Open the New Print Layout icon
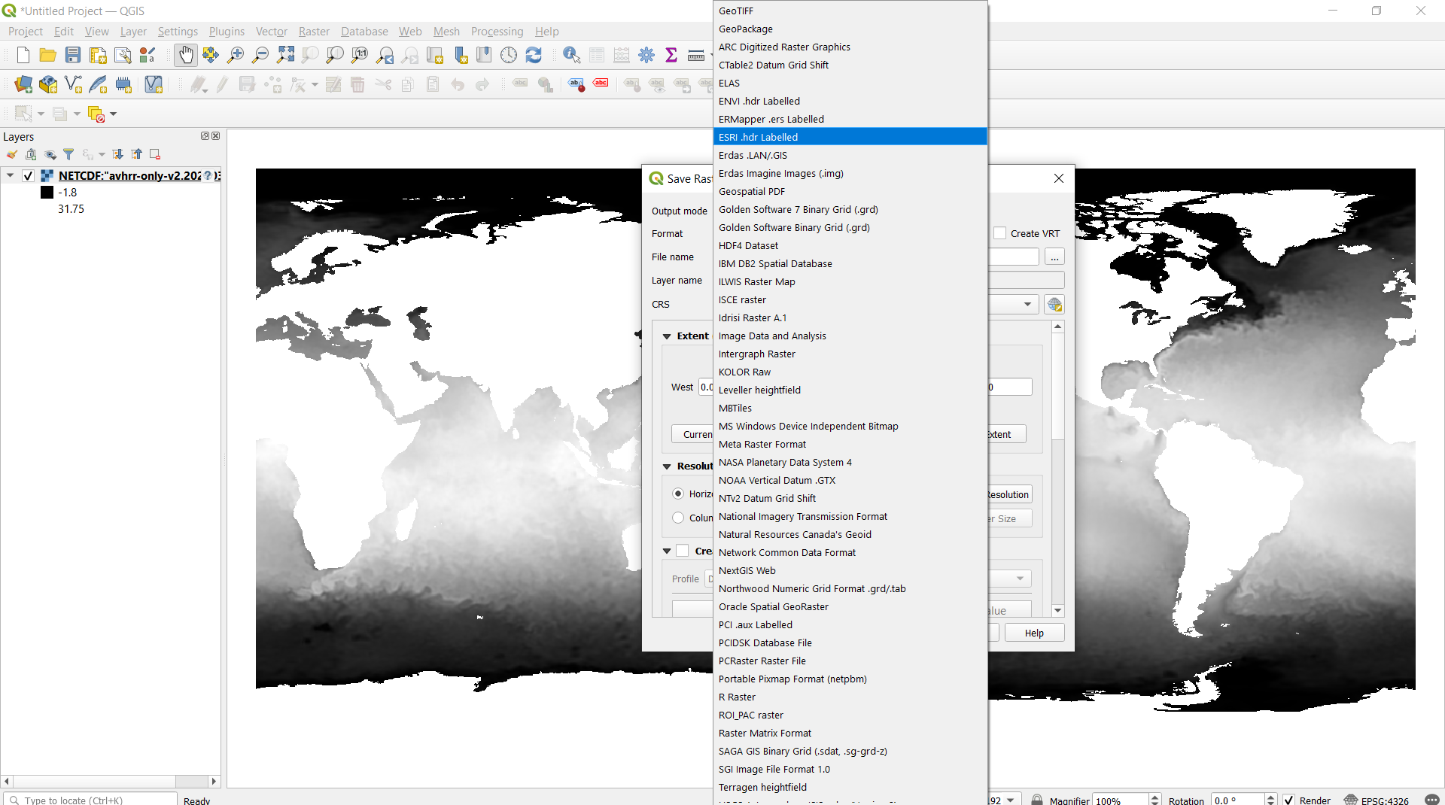This screenshot has width=1445, height=805. [x=97, y=55]
